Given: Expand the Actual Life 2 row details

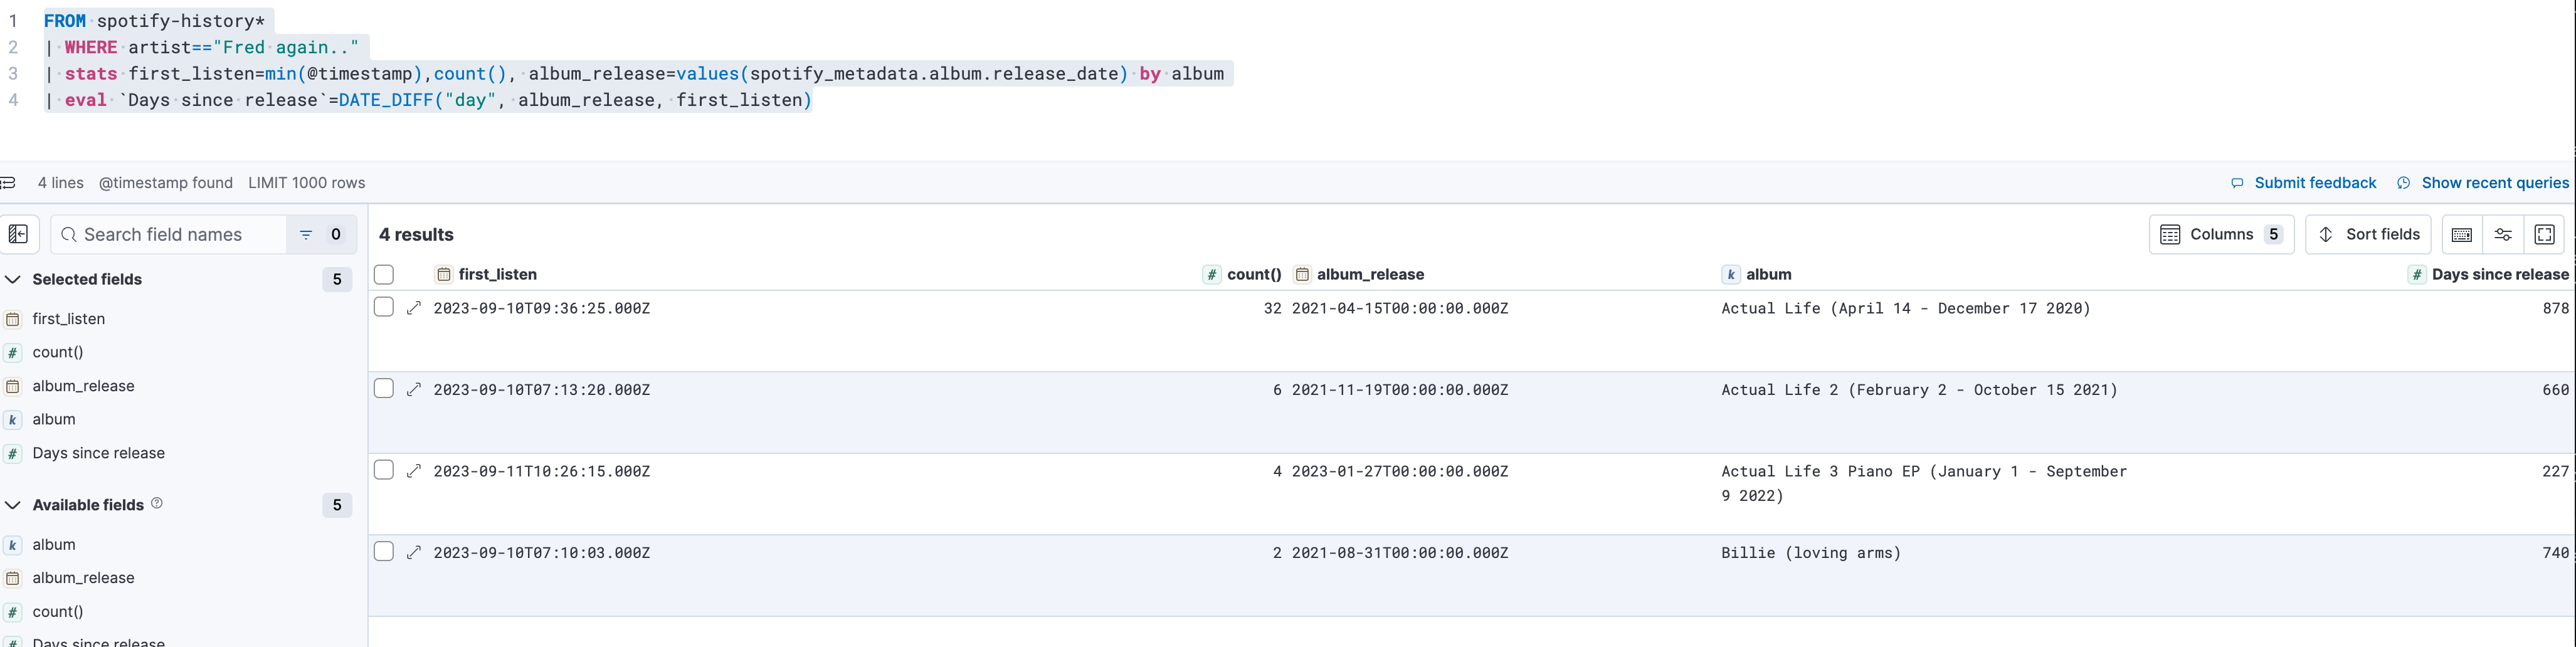Looking at the screenshot, I should [414, 389].
